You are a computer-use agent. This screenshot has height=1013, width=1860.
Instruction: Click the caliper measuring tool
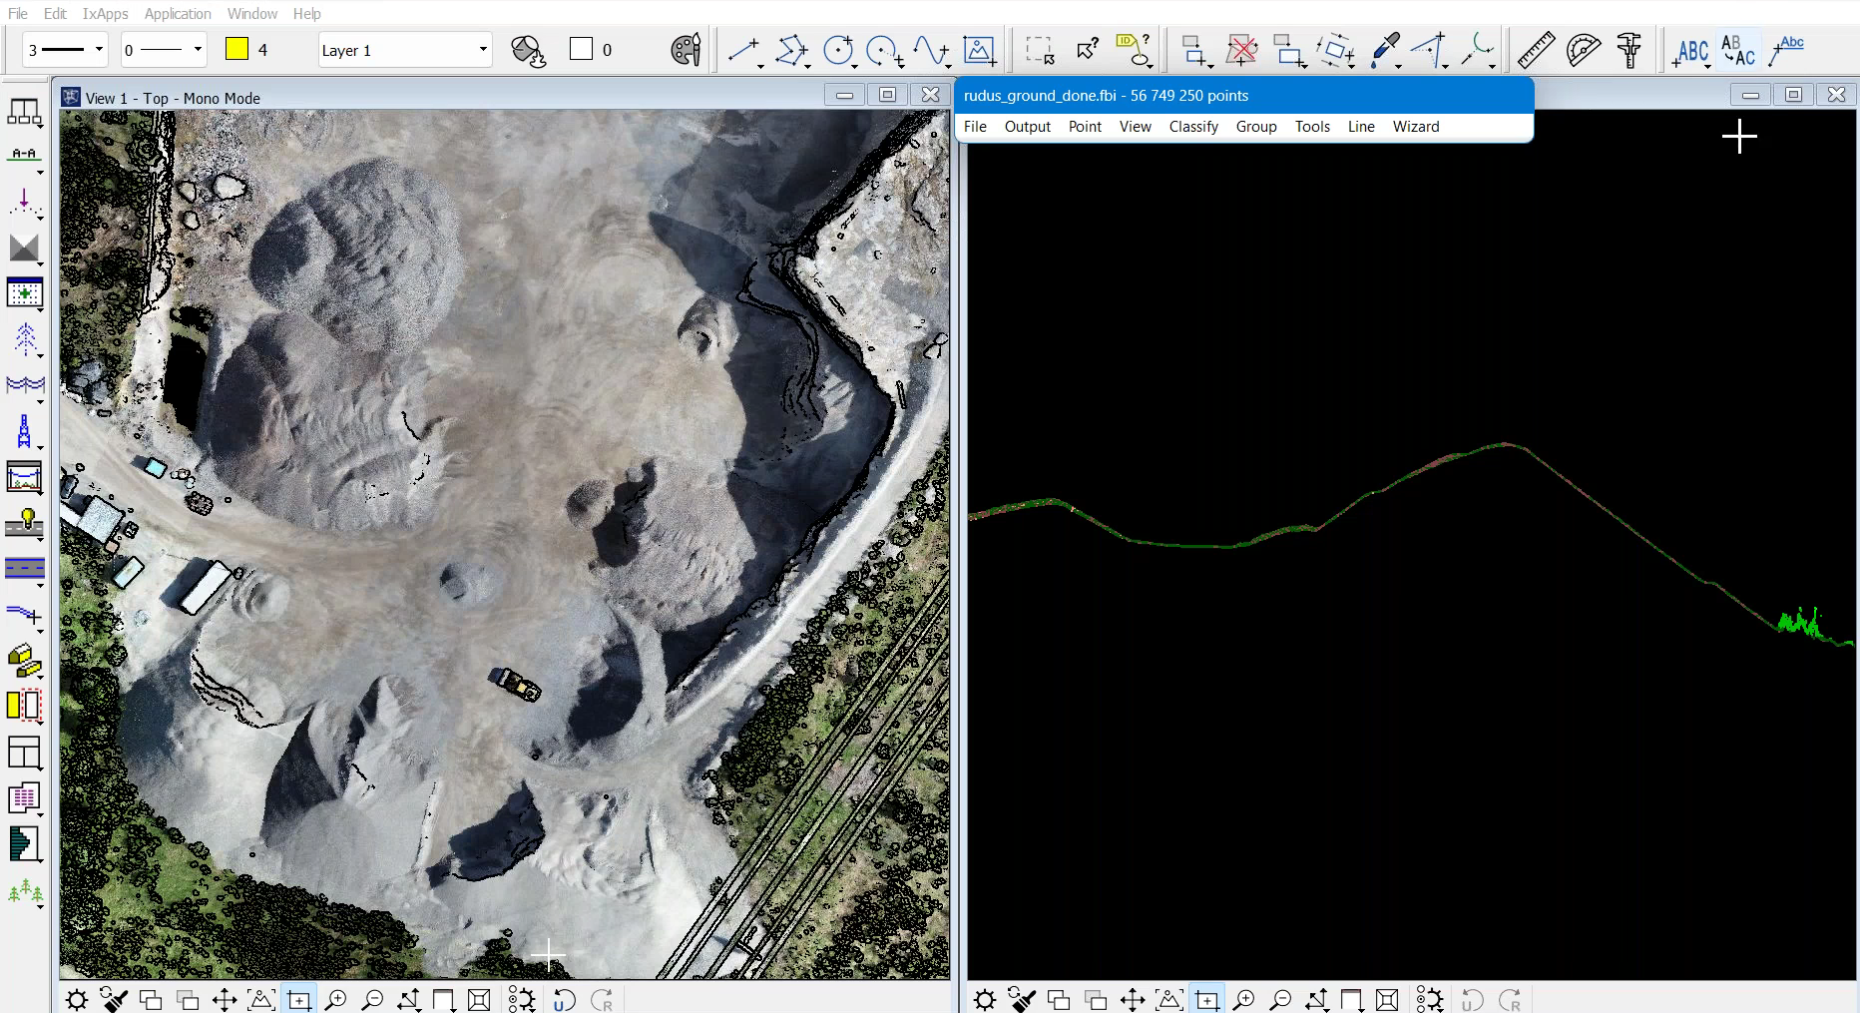[x=1629, y=50]
